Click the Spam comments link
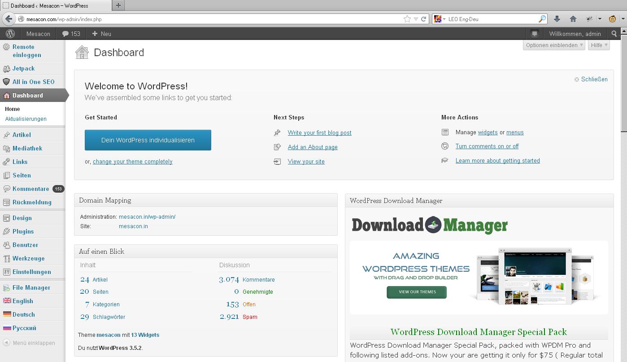 (x=250, y=317)
